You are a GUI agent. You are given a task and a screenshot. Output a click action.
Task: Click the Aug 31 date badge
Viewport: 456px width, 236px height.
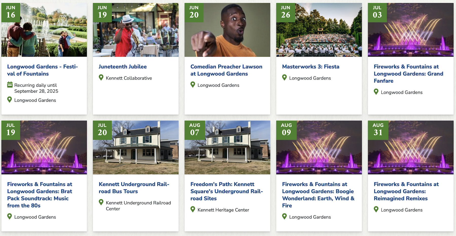tap(378, 130)
